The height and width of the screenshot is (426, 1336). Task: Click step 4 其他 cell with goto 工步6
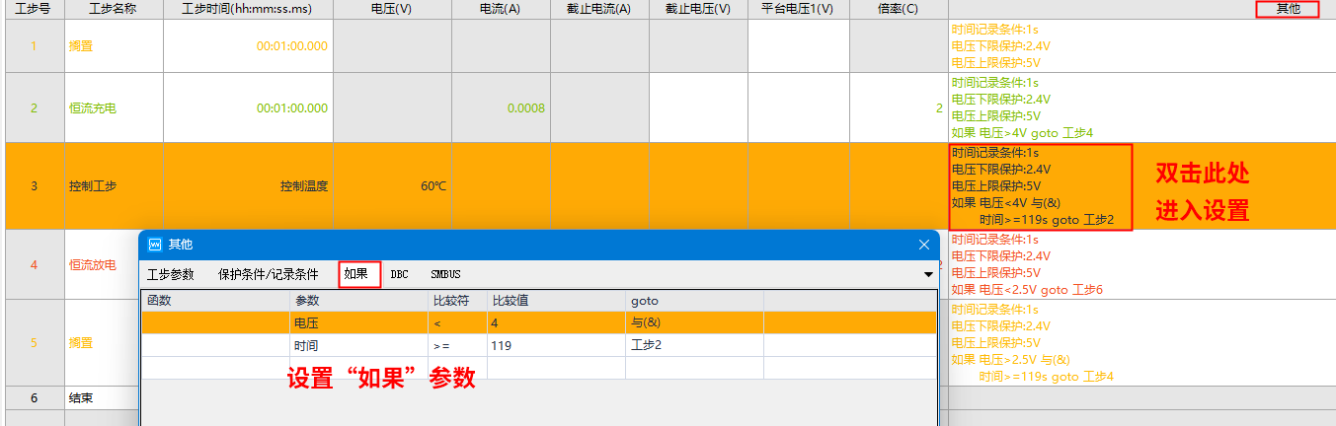coord(1141,264)
